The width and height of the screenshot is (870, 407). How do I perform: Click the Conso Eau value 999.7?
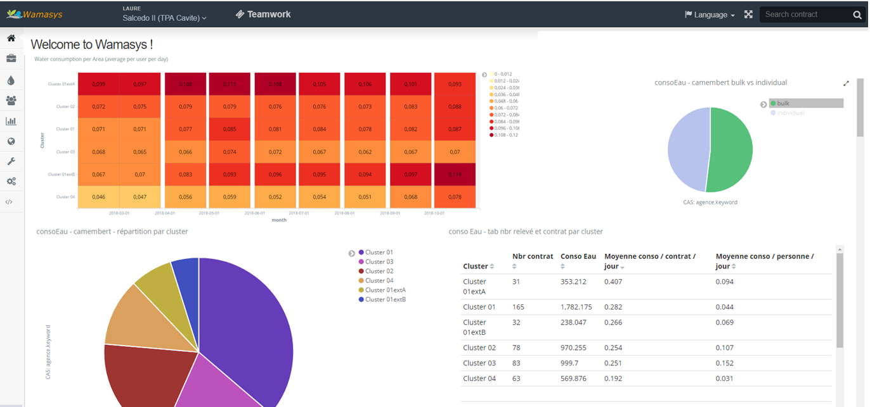[569, 363]
